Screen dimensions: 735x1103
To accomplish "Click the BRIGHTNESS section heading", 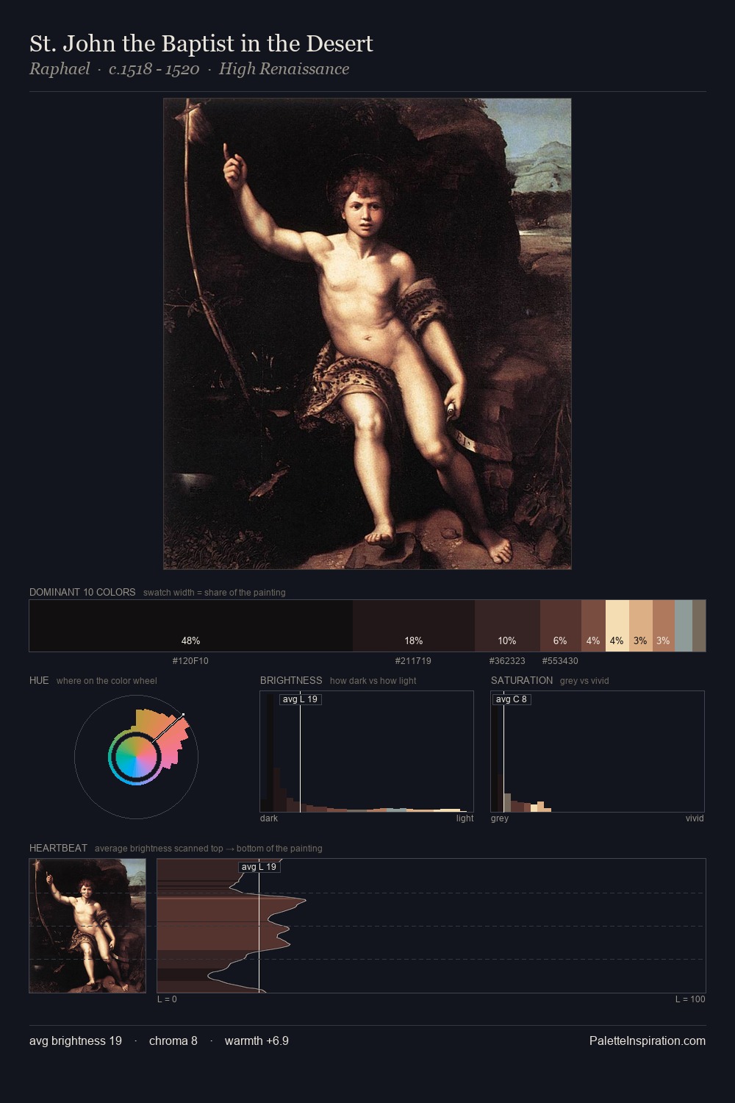I will [291, 681].
